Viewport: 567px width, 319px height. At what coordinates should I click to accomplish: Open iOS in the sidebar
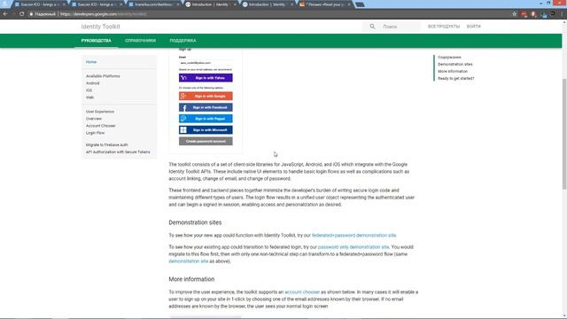[x=89, y=90]
